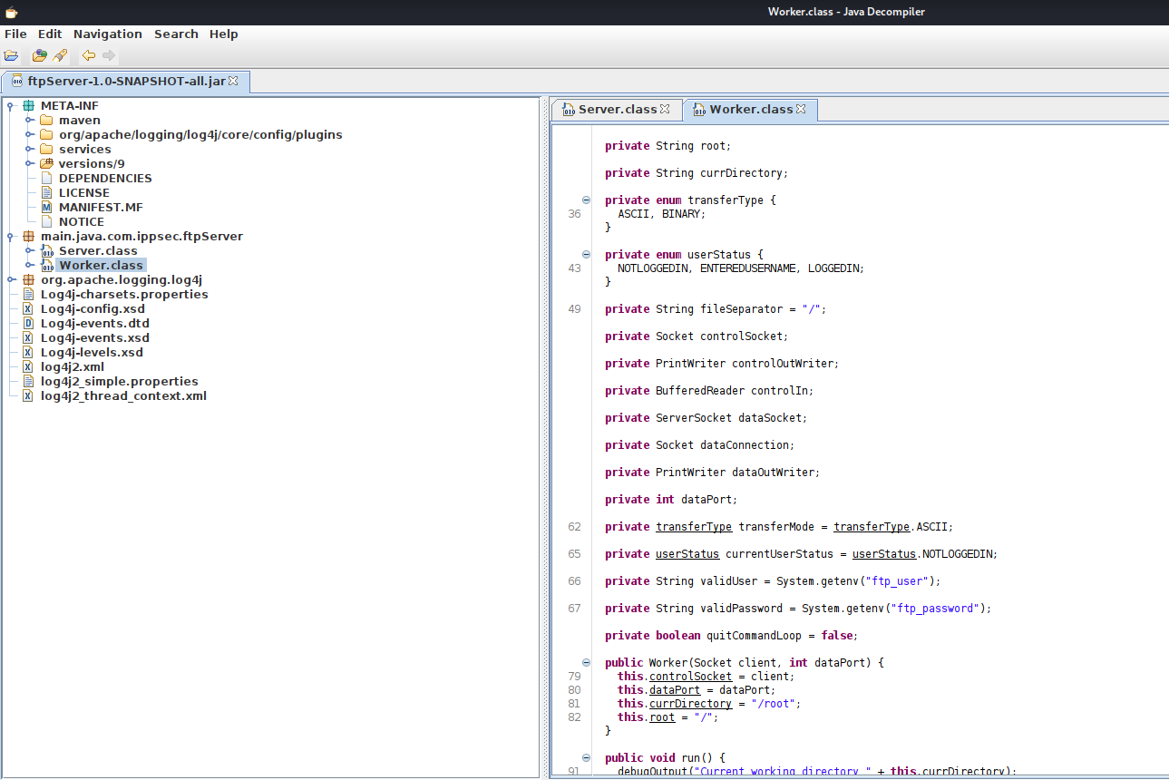
Task: Click the Log4j-events.dtd file icon
Action: (x=28, y=323)
